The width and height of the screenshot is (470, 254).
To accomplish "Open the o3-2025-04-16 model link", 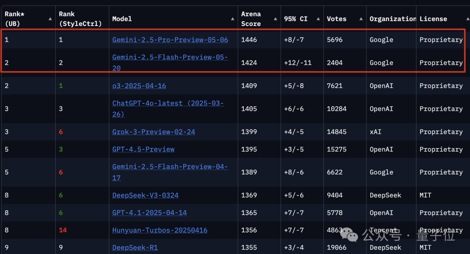I will (139, 86).
